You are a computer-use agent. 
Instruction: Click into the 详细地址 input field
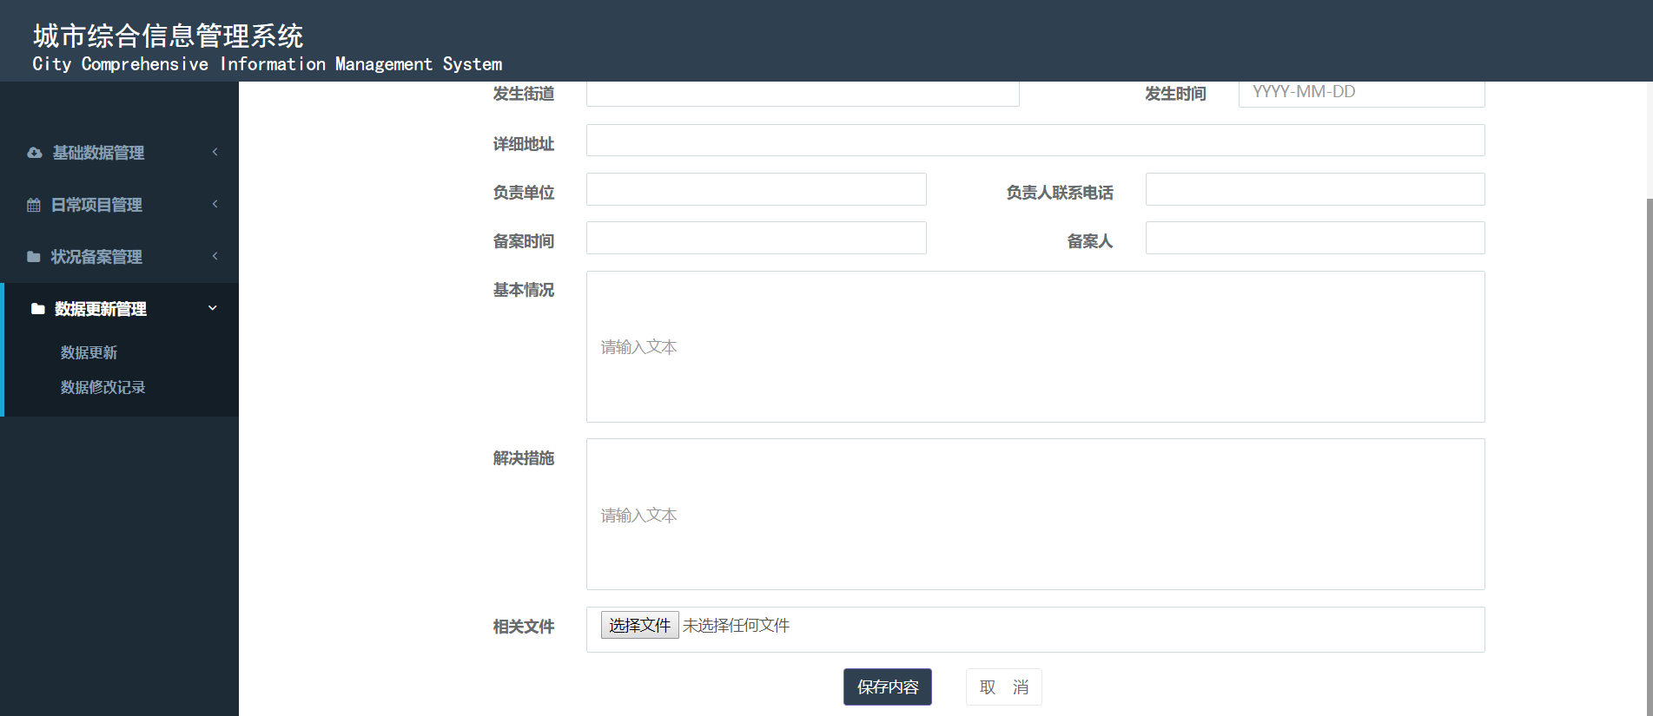click(1035, 141)
